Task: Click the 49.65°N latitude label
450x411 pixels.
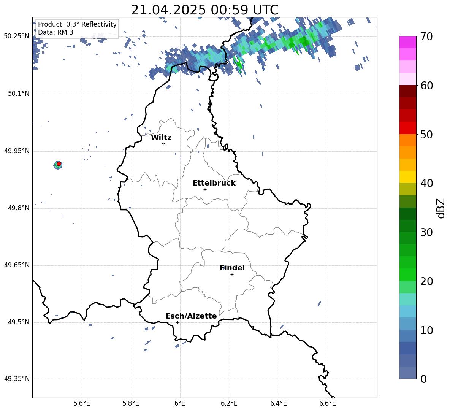Action: click(x=17, y=265)
